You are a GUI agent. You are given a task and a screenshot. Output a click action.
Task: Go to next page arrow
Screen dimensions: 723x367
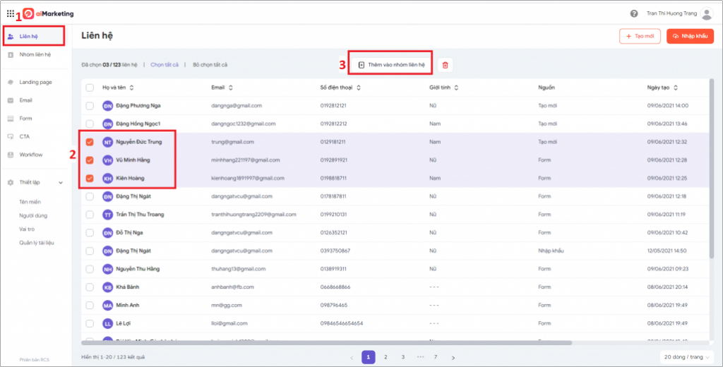point(453,357)
